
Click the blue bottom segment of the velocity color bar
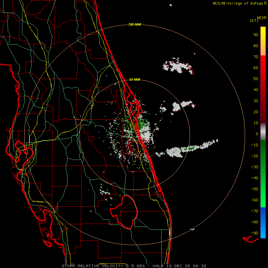pos(263,223)
